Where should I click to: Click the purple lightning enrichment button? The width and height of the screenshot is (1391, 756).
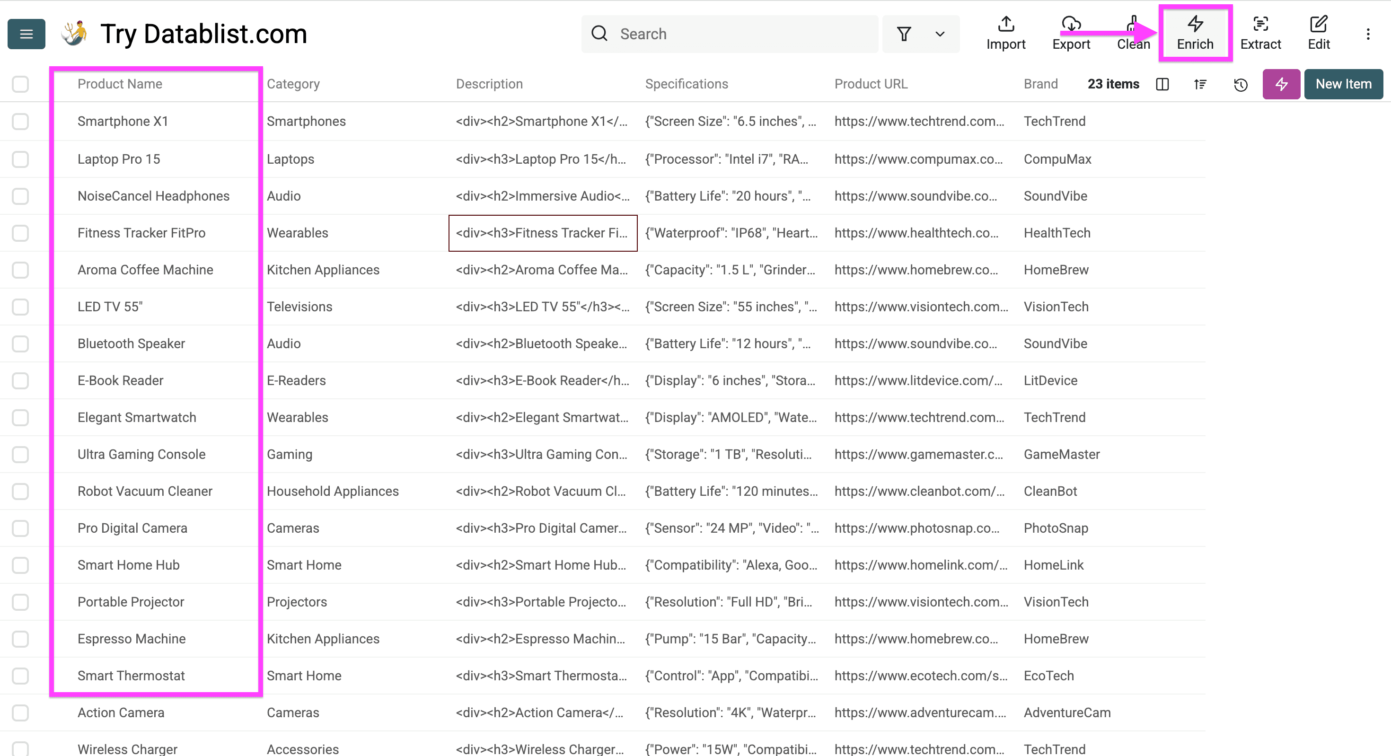[x=1281, y=84]
